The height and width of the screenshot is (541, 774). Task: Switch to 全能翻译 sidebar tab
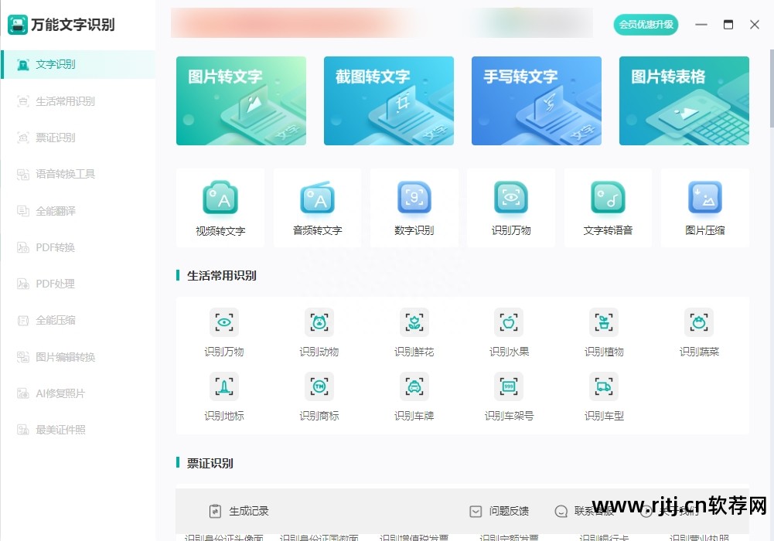click(78, 211)
